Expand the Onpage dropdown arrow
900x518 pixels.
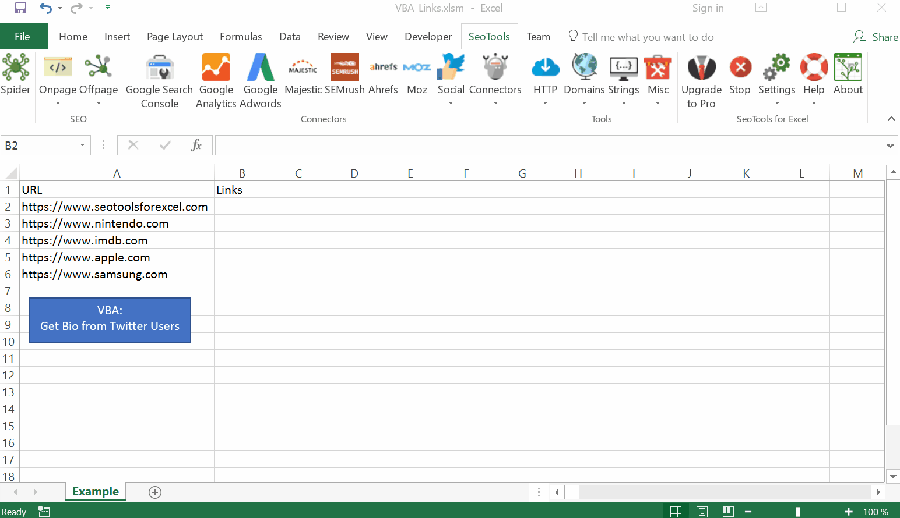58,103
